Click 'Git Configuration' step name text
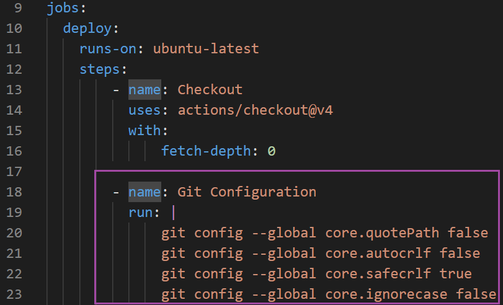 point(247,192)
